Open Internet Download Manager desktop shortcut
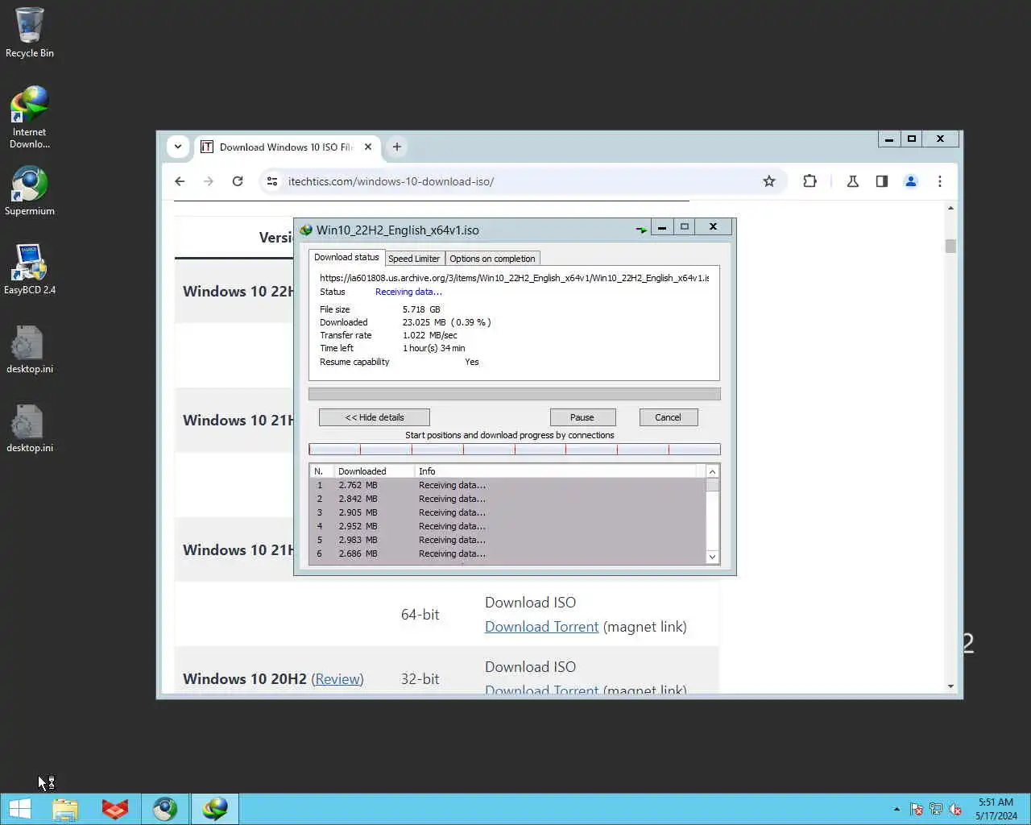 click(x=29, y=117)
